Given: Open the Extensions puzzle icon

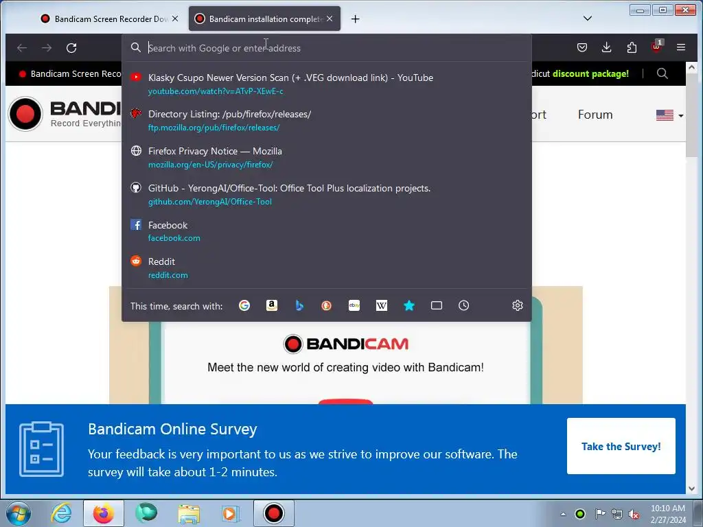Looking at the screenshot, I should coord(632,47).
